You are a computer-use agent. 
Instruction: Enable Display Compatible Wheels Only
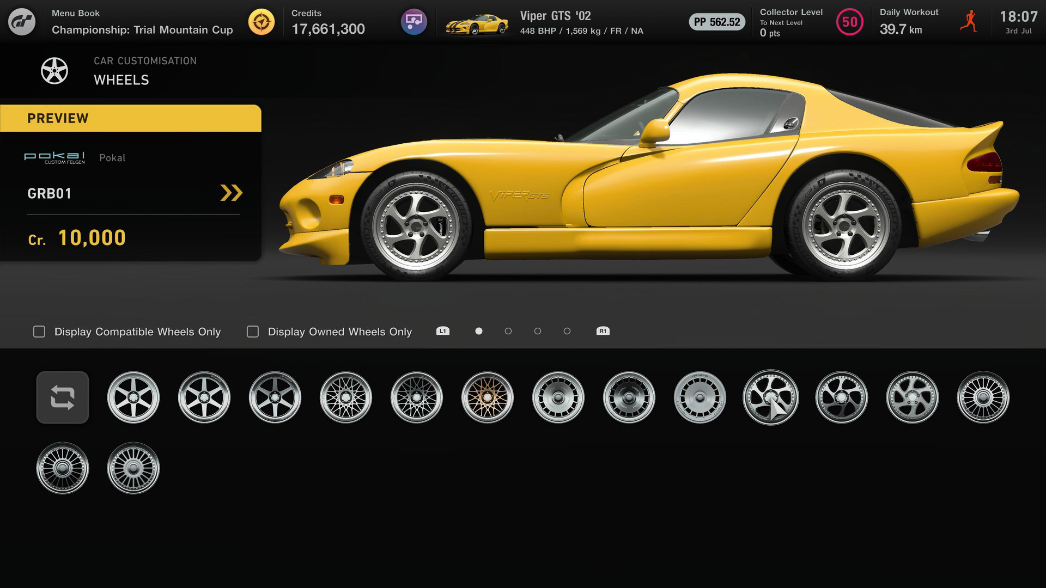39,331
